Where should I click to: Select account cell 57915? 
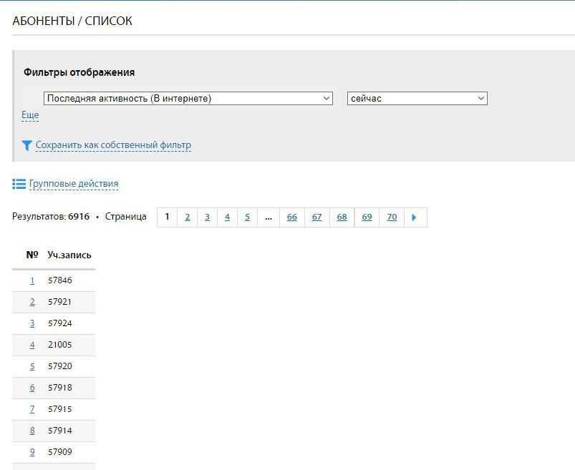[60, 409]
